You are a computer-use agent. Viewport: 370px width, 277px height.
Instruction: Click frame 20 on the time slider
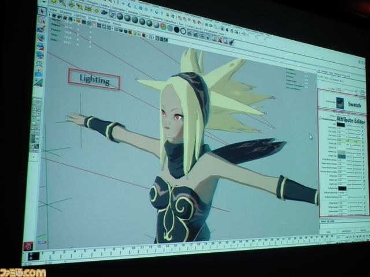pos(212,244)
